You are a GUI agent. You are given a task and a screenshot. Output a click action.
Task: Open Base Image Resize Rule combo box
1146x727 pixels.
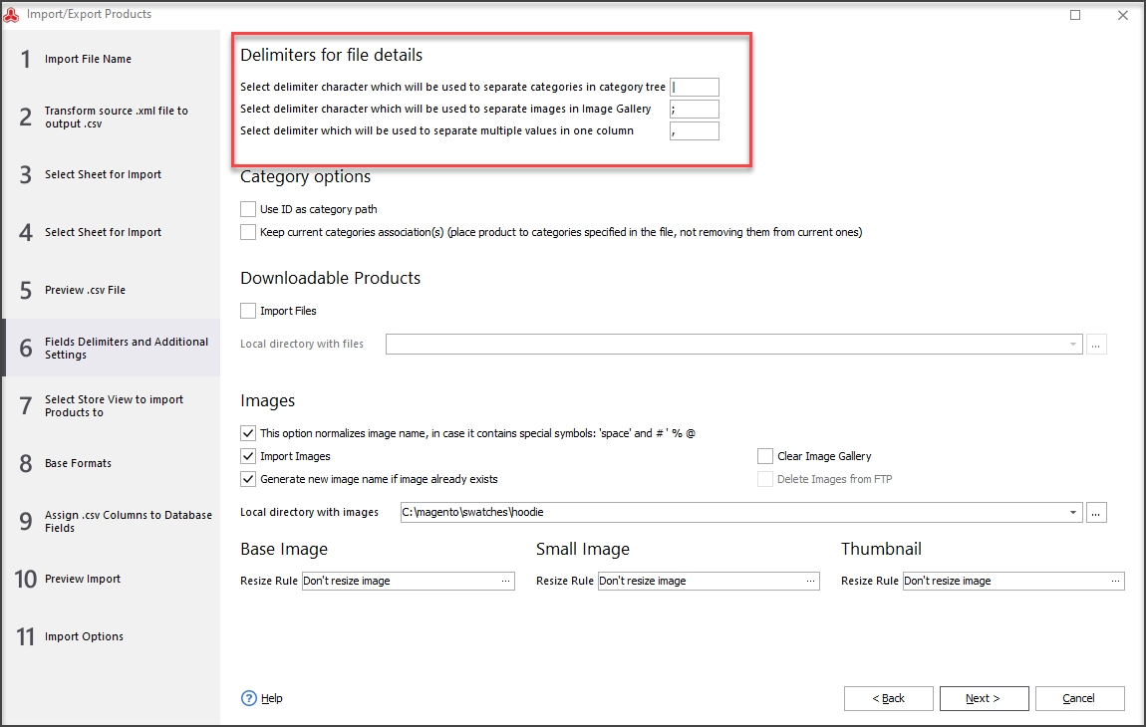[x=408, y=581]
